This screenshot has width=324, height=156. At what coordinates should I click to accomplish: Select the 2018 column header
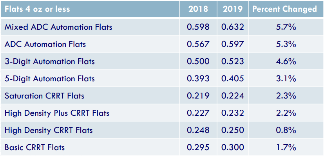click(x=198, y=9)
